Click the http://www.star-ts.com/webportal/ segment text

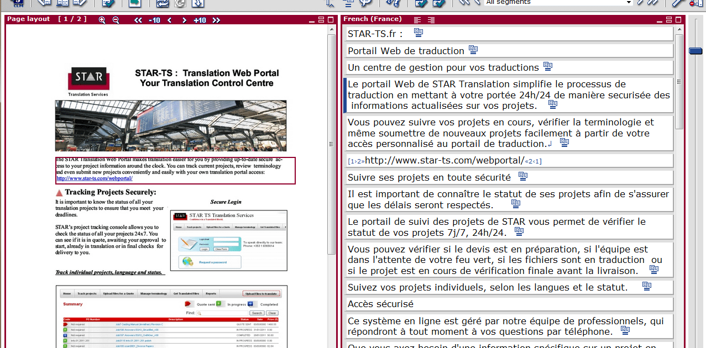444,161
